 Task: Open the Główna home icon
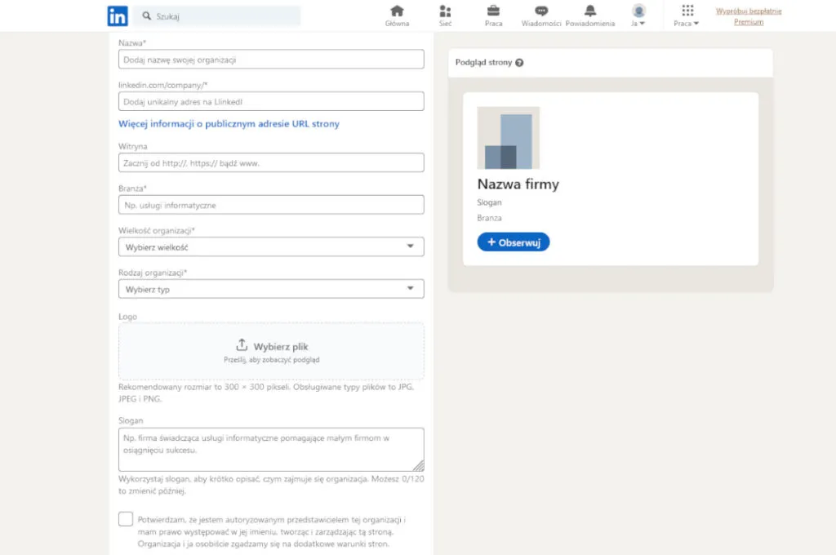(x=397, y=11)
